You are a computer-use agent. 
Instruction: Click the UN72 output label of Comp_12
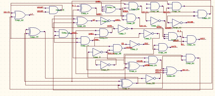pyautogui.click(x=202, y=39)
